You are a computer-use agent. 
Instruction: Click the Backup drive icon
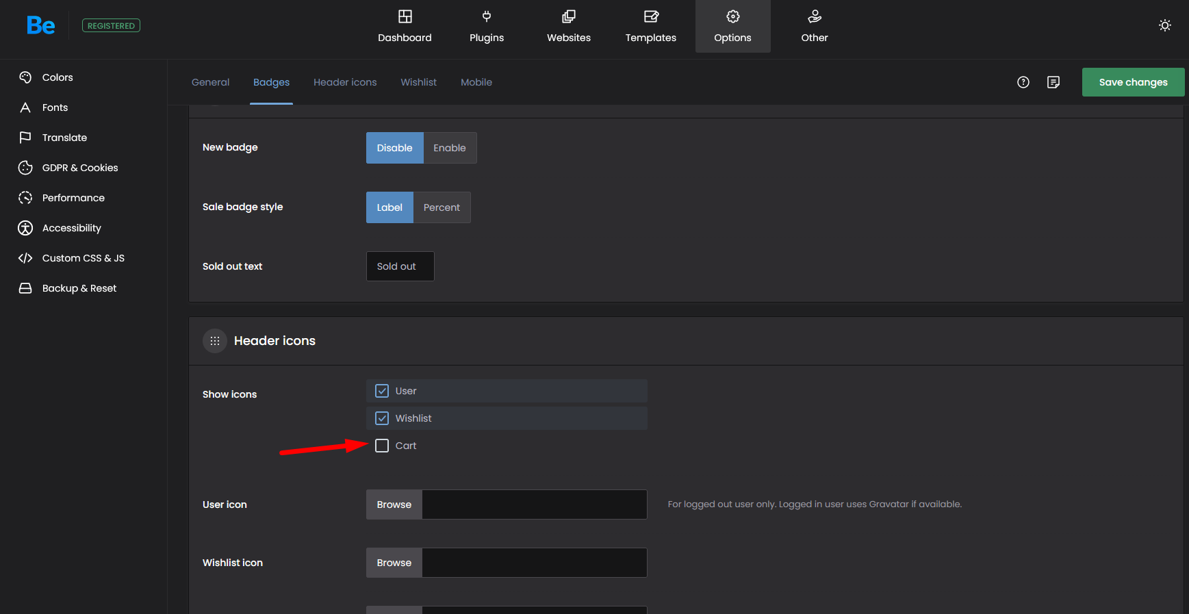point(25,288)
